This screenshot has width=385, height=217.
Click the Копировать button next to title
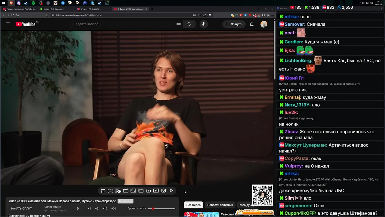[x=125, y=201]
